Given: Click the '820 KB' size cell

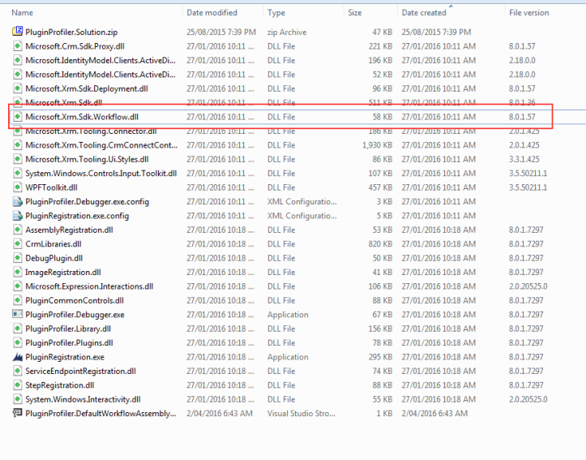Looking at the screenshot, I should tap(380, 244).
